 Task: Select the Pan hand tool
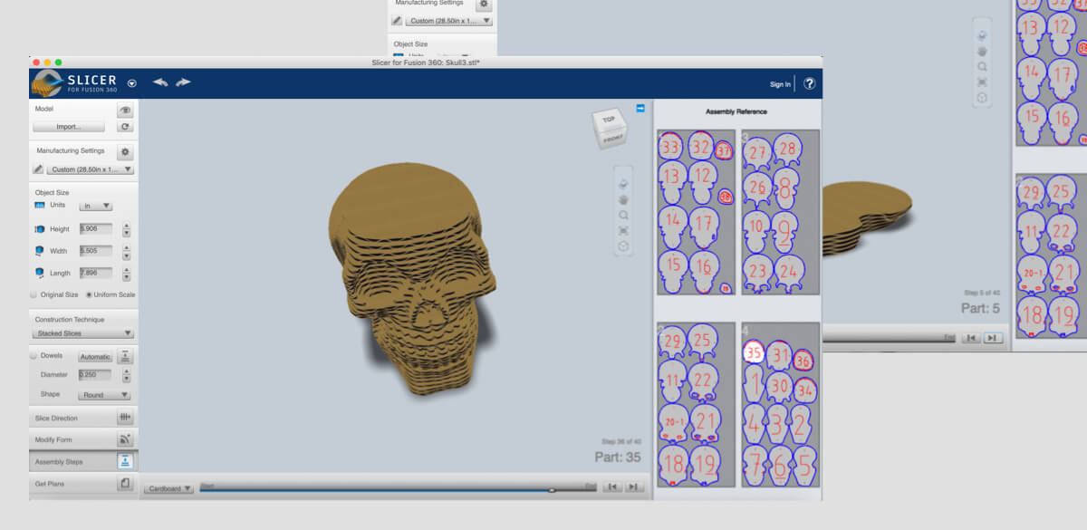click(624, 200)
